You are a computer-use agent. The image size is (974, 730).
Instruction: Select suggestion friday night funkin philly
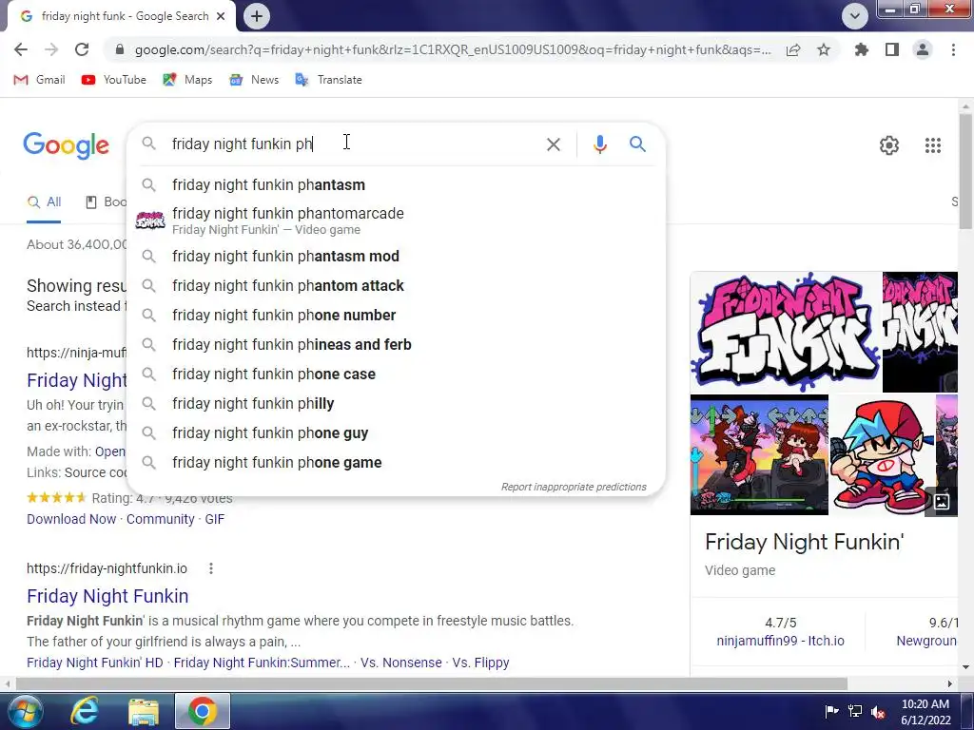(x=396, y=403)
